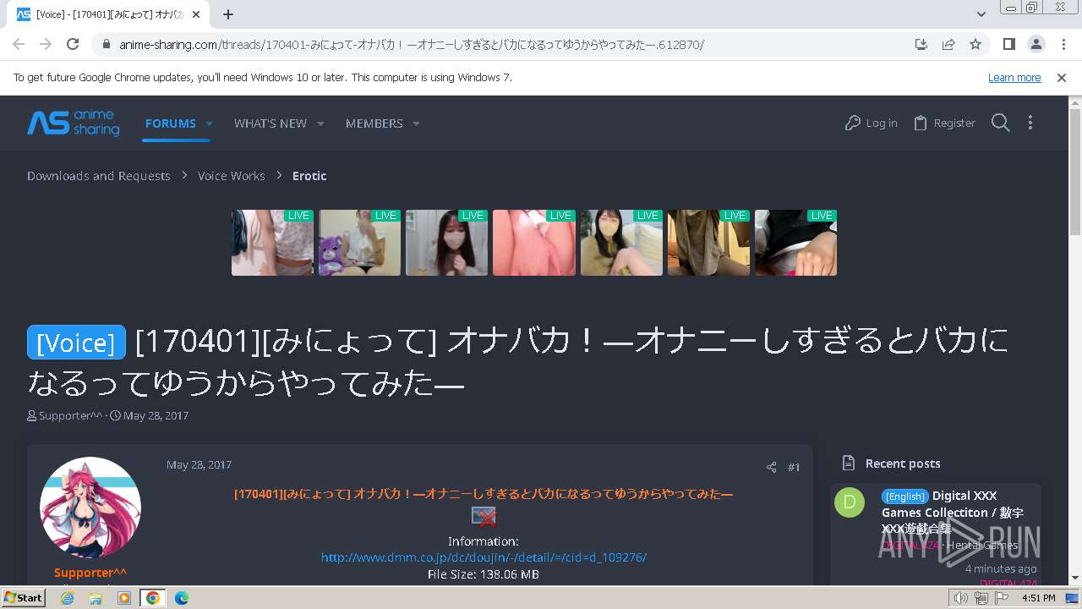1082x609 pixels.
Task: Open the site three-dot options menu
Action: point(1030,123)
